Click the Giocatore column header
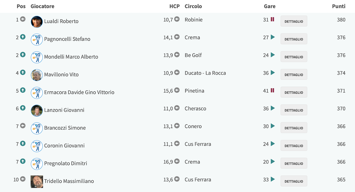The width and height of the screenshot is (355, 192). pyautogui.click(x=42, y=6)
